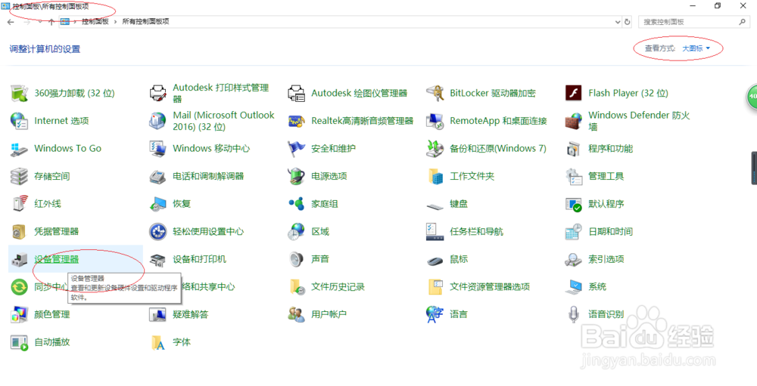Open the 查看方式 大图标 dropdown
This screenshot has height=386, width=757.
tap(696, 48)
